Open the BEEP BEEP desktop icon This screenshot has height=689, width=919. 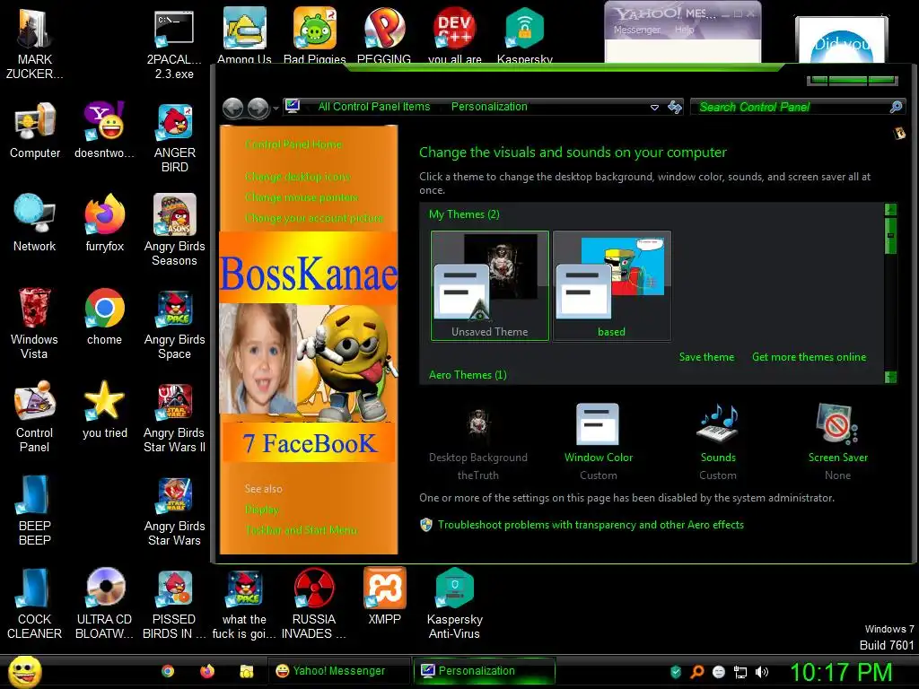click(35, 510)
